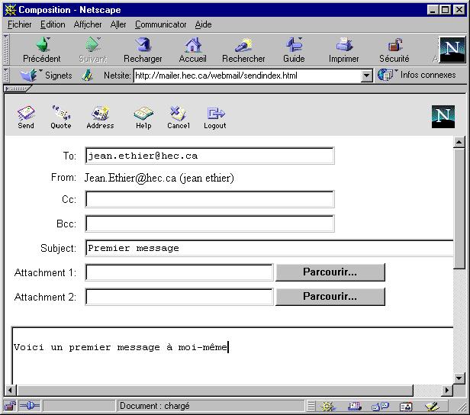Screen dimensions: 470x415
Task: Click the Netsite URL address field
Action: pos(247,76)
